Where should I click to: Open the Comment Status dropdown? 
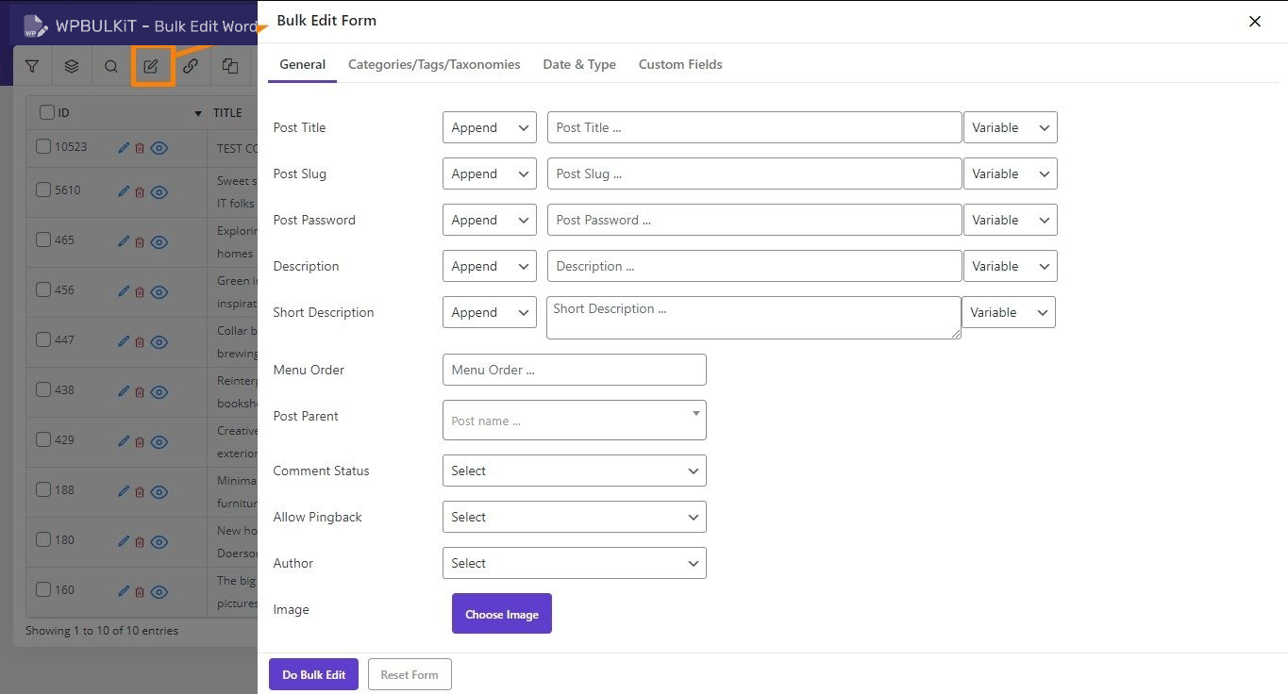click(x=574, y=471)
